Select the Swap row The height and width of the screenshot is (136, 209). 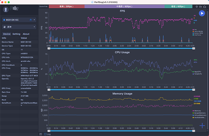coord(19,96)
